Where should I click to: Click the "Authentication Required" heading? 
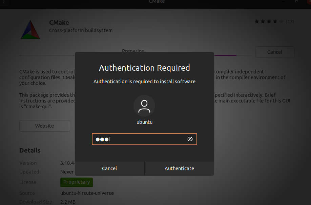144,68
